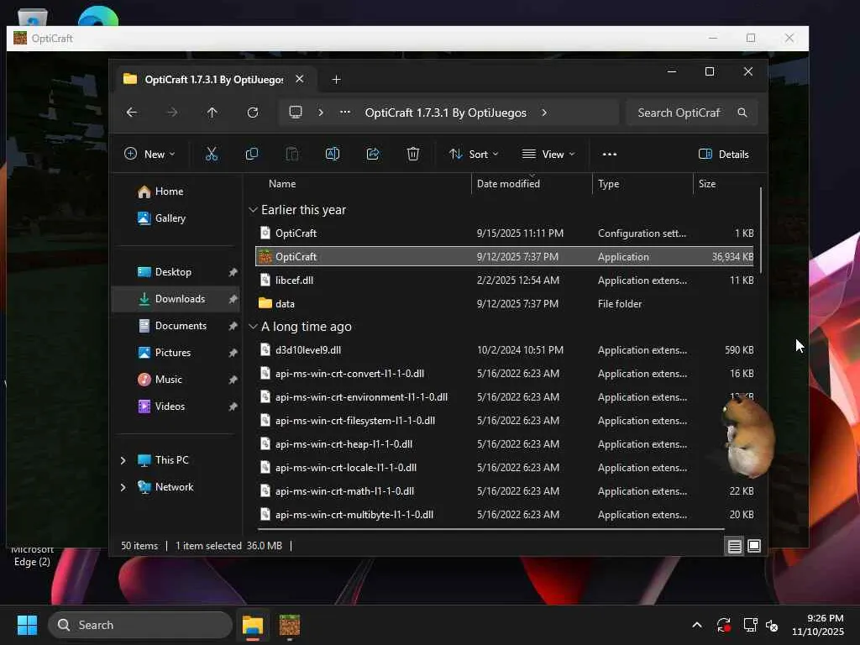Go forward with the right arrow
The width and height of the screenshot is (860, 645).
172,113
